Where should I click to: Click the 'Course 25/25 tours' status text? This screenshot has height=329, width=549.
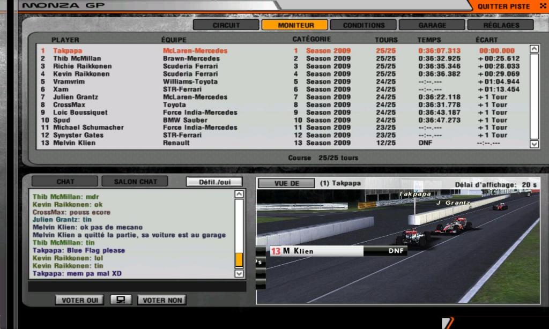(323, 158)
